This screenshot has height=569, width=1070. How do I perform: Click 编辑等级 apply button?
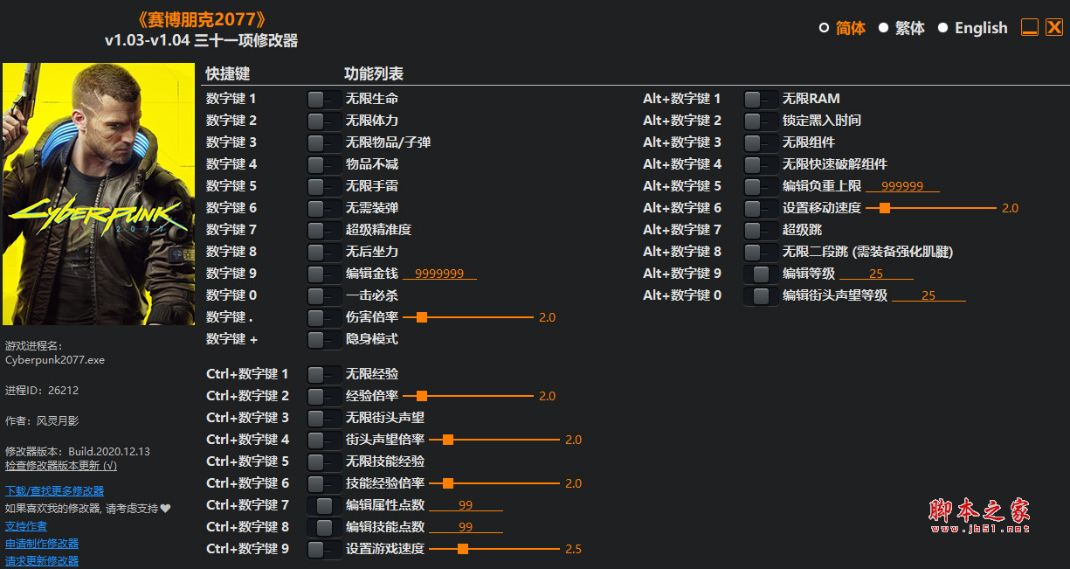pos(761,274)
